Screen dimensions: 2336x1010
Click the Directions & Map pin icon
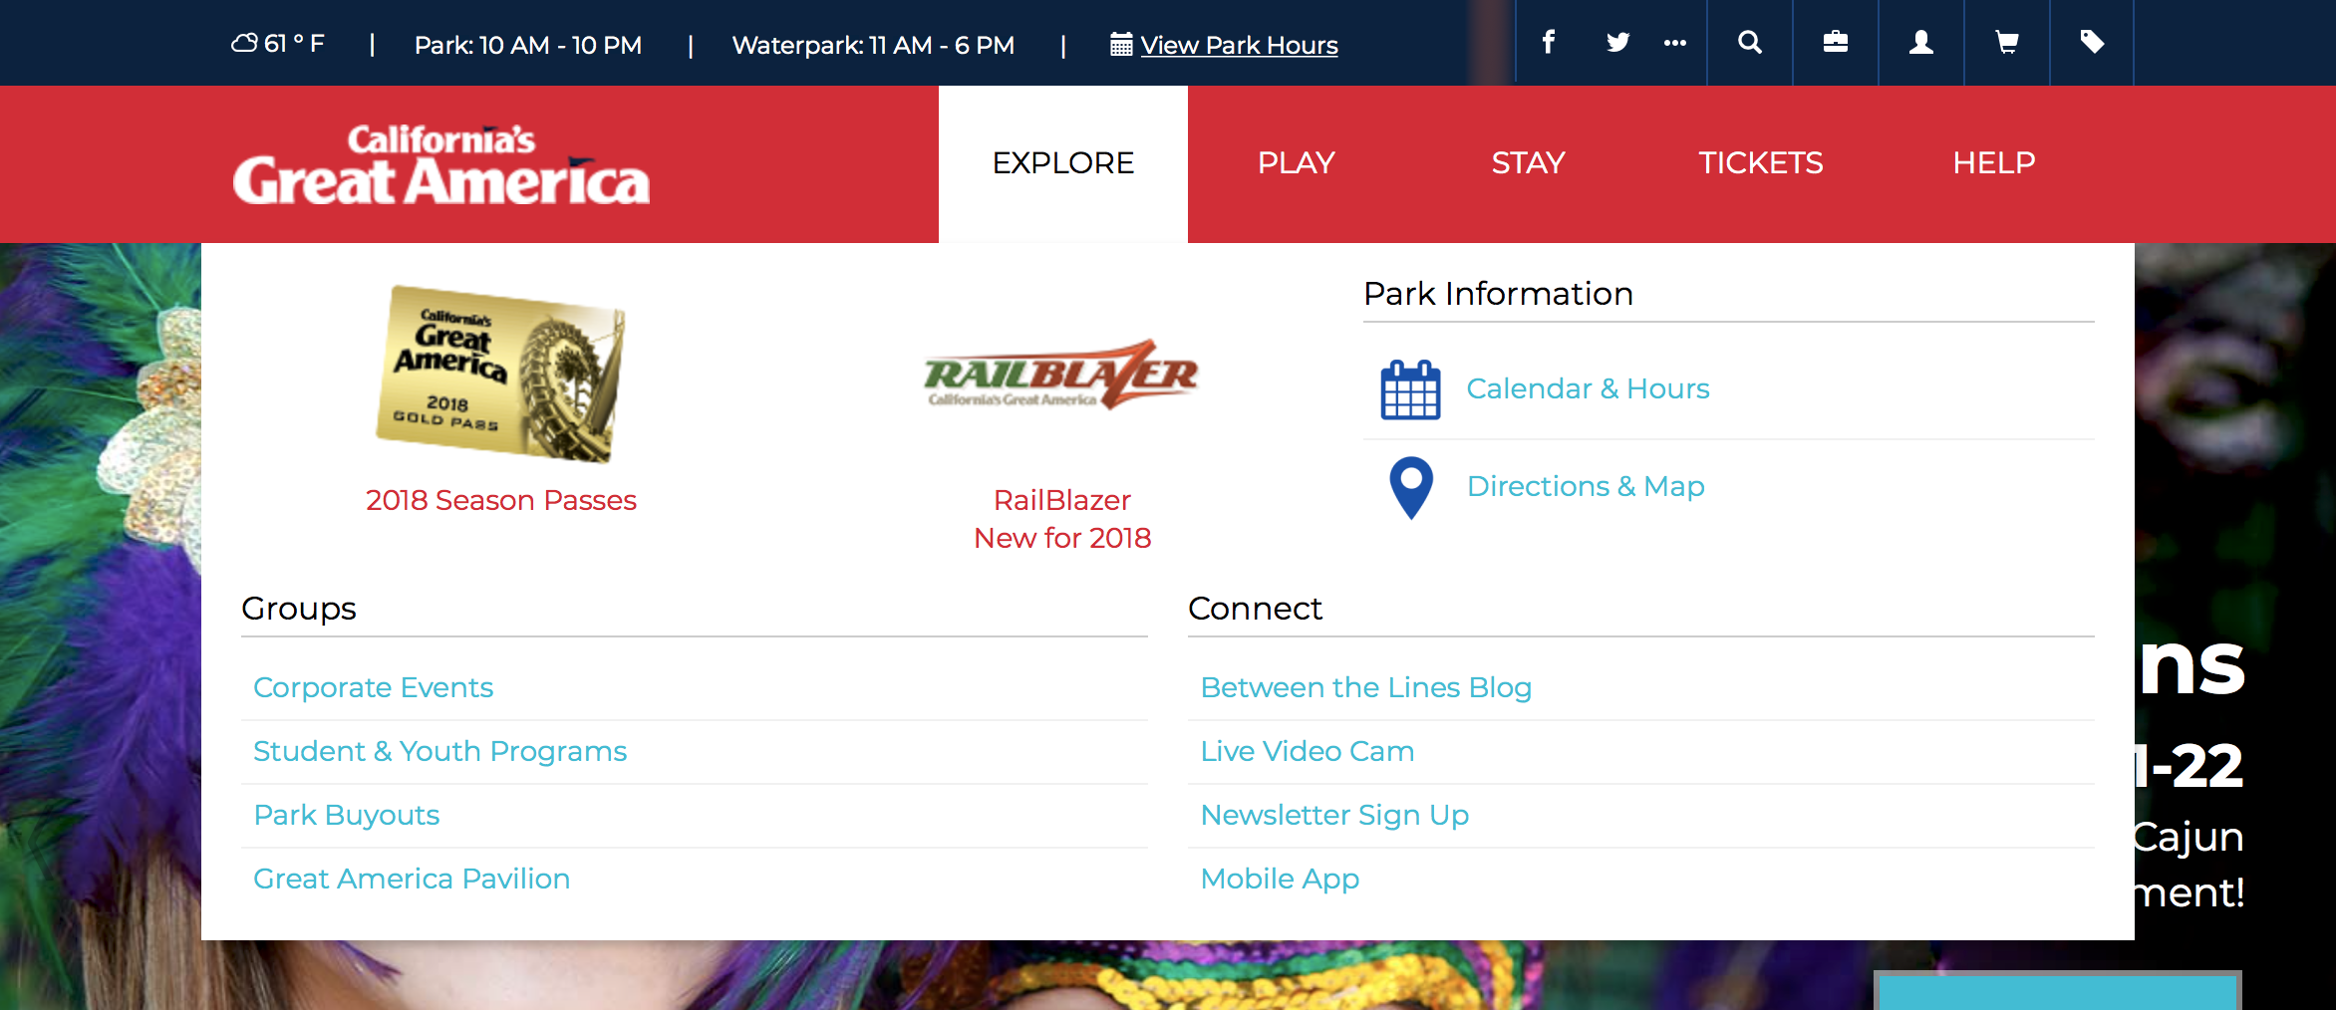pyautogui.click(x=1411, y=488)
